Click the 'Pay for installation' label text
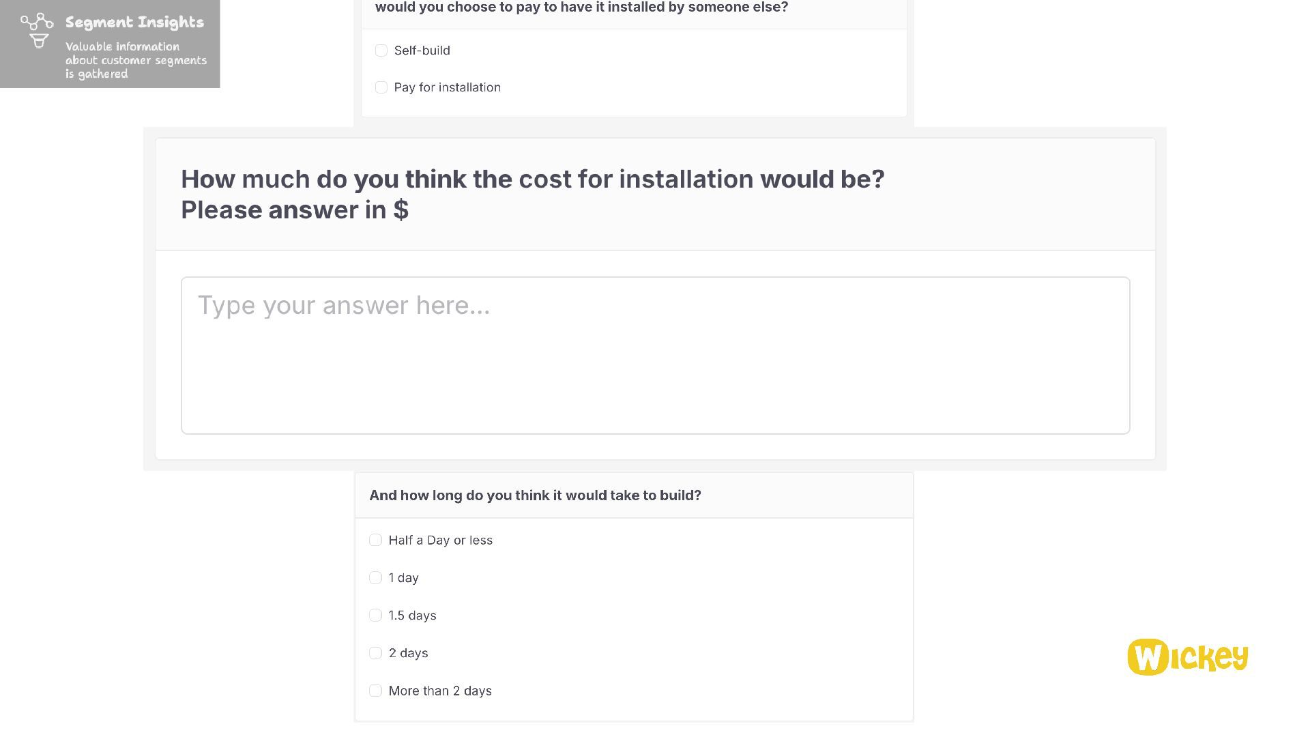The height and width of the screenshot is (737, 1310). click(447, 87)
